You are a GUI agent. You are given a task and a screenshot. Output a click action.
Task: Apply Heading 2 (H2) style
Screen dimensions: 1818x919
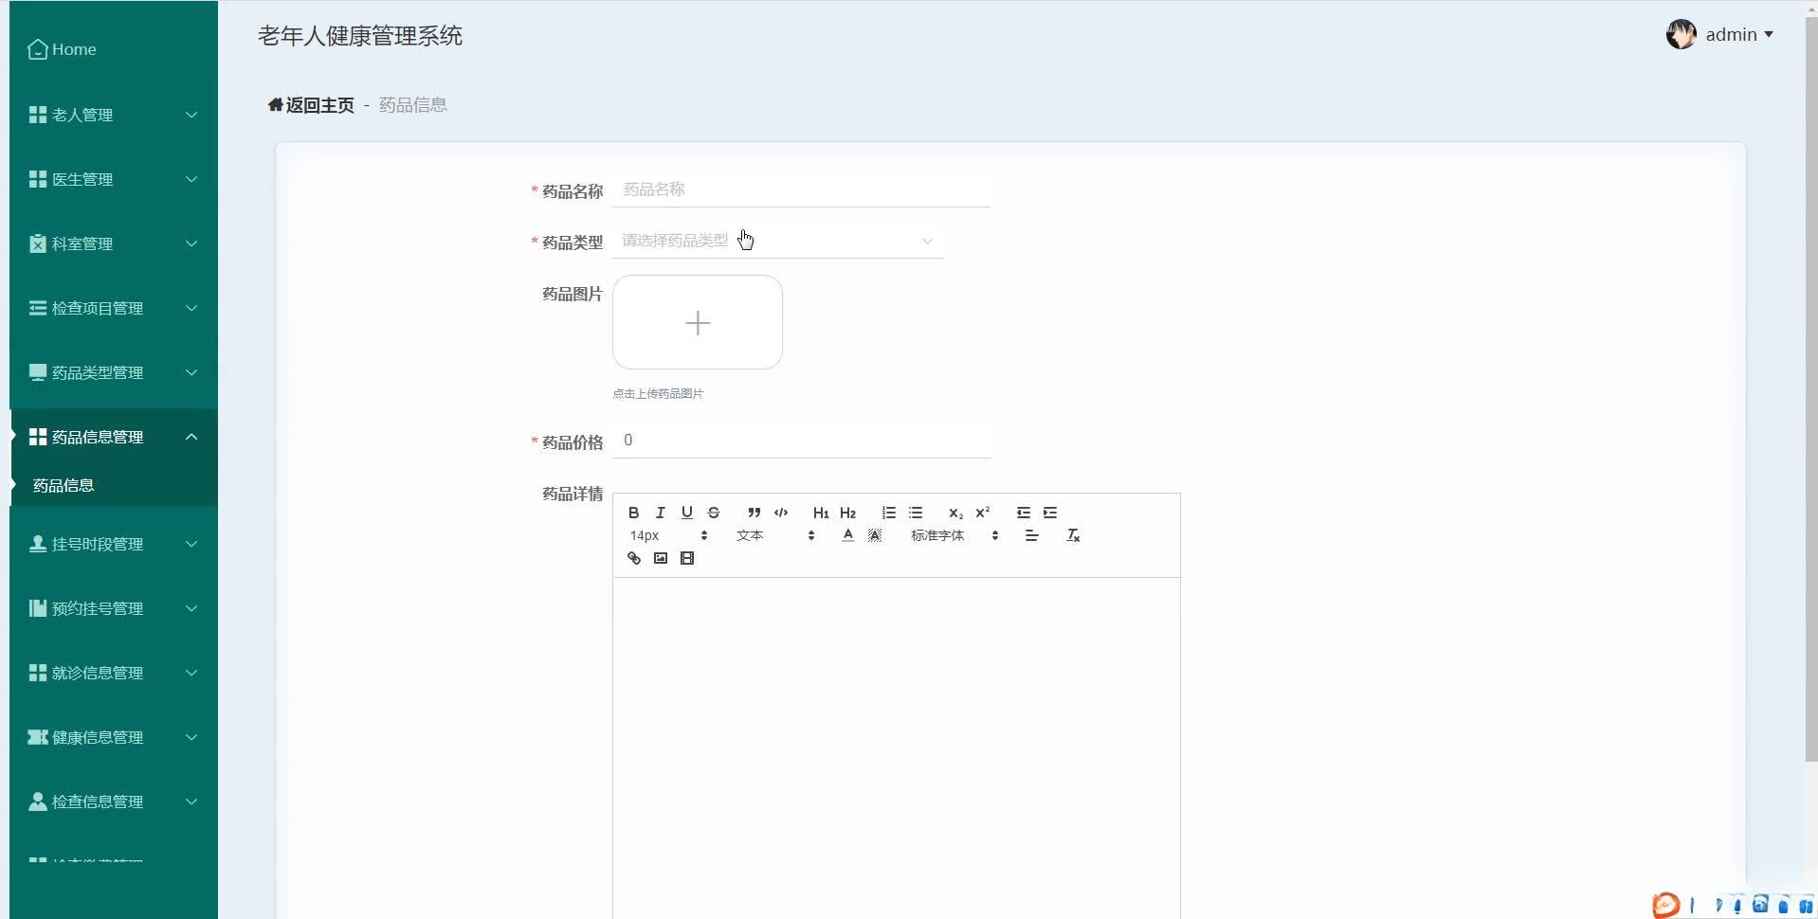coord(847,513)
